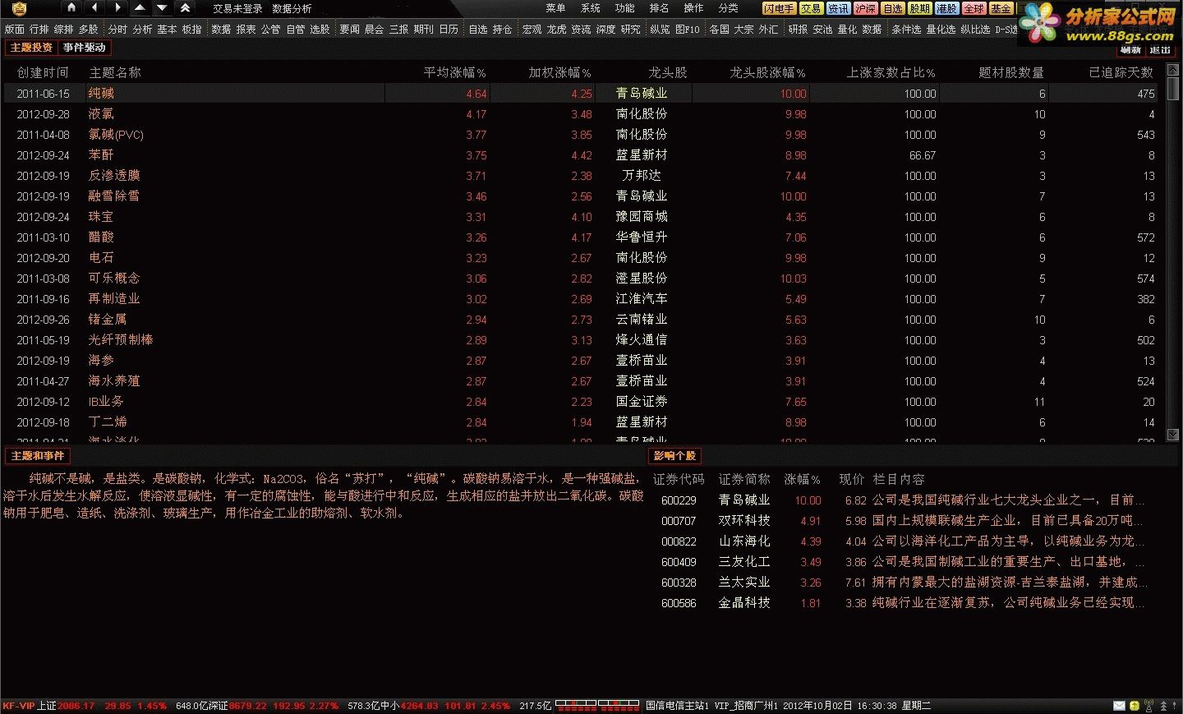Click the 资讯 colored button

[x=838, y=8]
